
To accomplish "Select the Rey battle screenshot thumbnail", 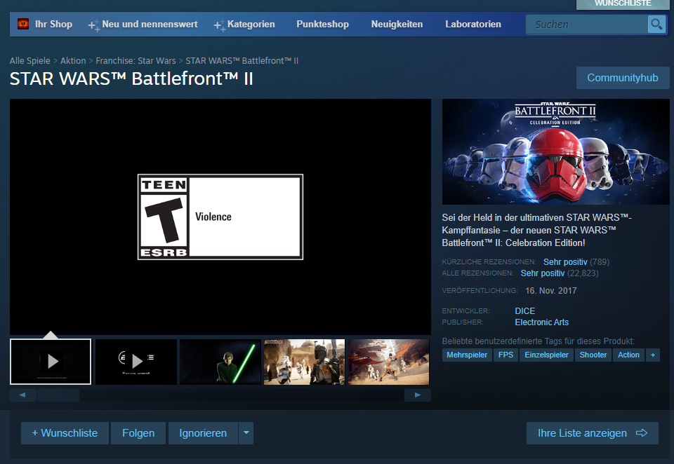I will (x=388, y=362).
